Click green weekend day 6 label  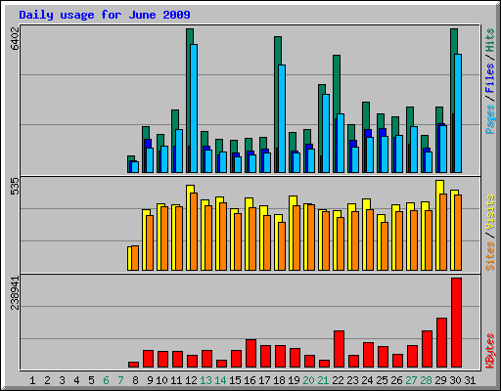106,380
